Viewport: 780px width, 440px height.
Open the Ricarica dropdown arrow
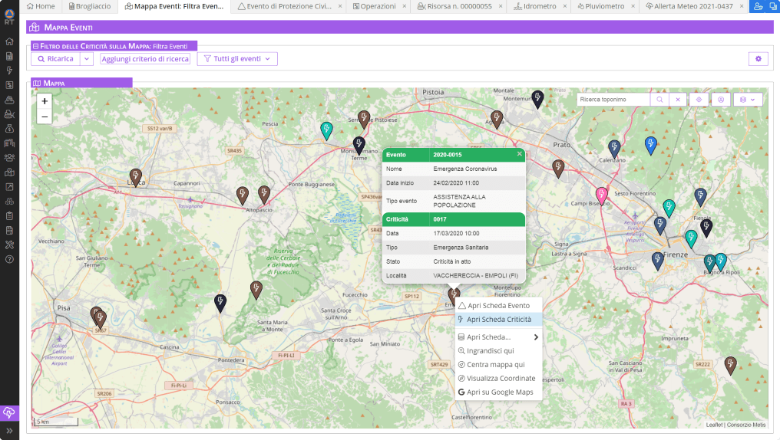tap(87, 58)
